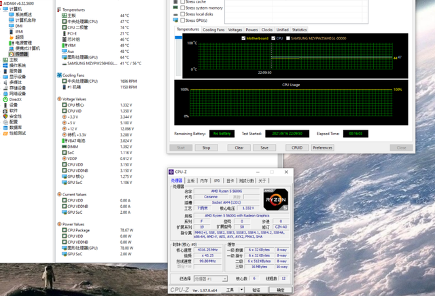Click the 性能测试 benchmark icon
The height and width of the screenshot is (296, 435).
tap(5, 133)
